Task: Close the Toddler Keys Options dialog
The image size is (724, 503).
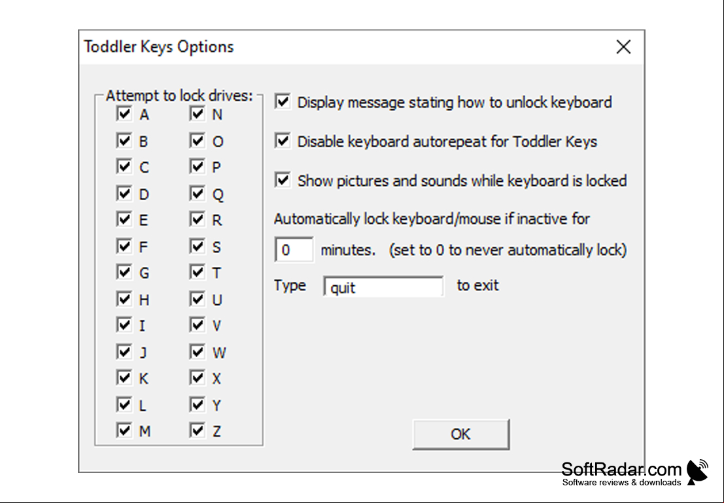Action: 623,46
